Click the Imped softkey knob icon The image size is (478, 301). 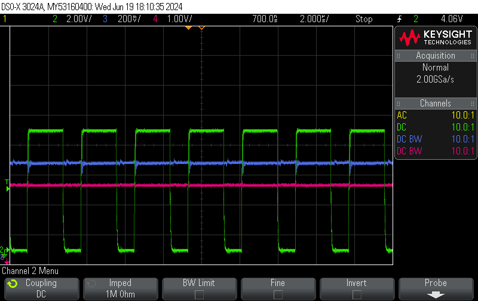(x=91, y=284)
